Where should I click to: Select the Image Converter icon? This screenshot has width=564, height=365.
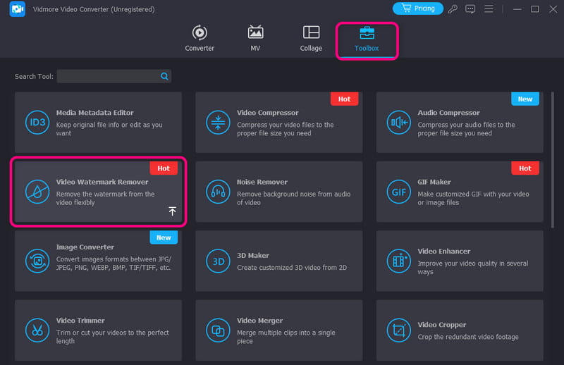click(x=37, y=261)
